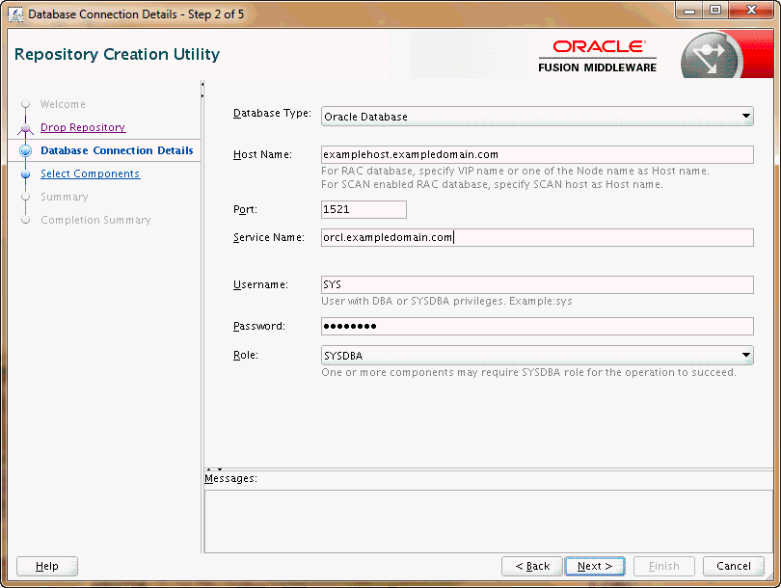The image size is (781, 588).
Task: Click the 'For SCAN enabled RAC database' hint
Action: pyautogui.click(x=492, y=184)
